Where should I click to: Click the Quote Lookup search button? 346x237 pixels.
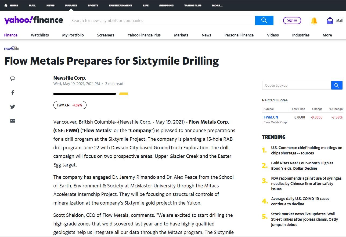click(x=337, y=85)
